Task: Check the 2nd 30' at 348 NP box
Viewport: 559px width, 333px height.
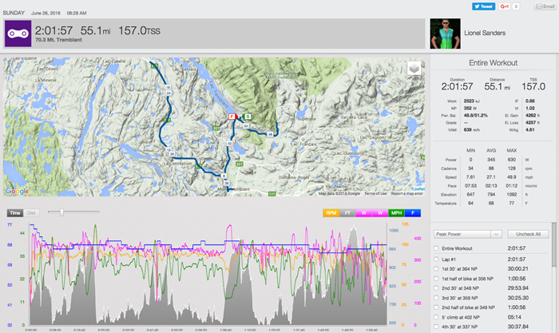Action: click(x=436, y=288)
